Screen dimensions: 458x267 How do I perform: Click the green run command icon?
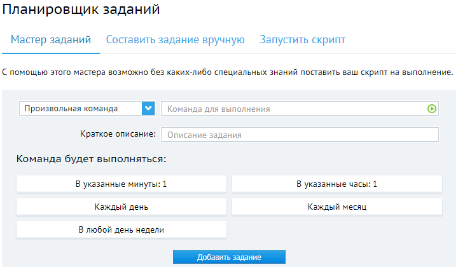[432, 109]
